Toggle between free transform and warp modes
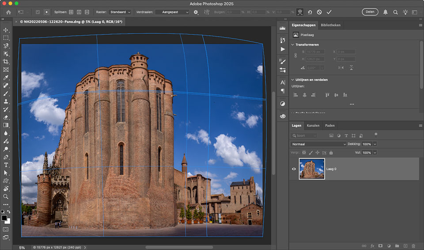424x250 pixels. point(300,12)
